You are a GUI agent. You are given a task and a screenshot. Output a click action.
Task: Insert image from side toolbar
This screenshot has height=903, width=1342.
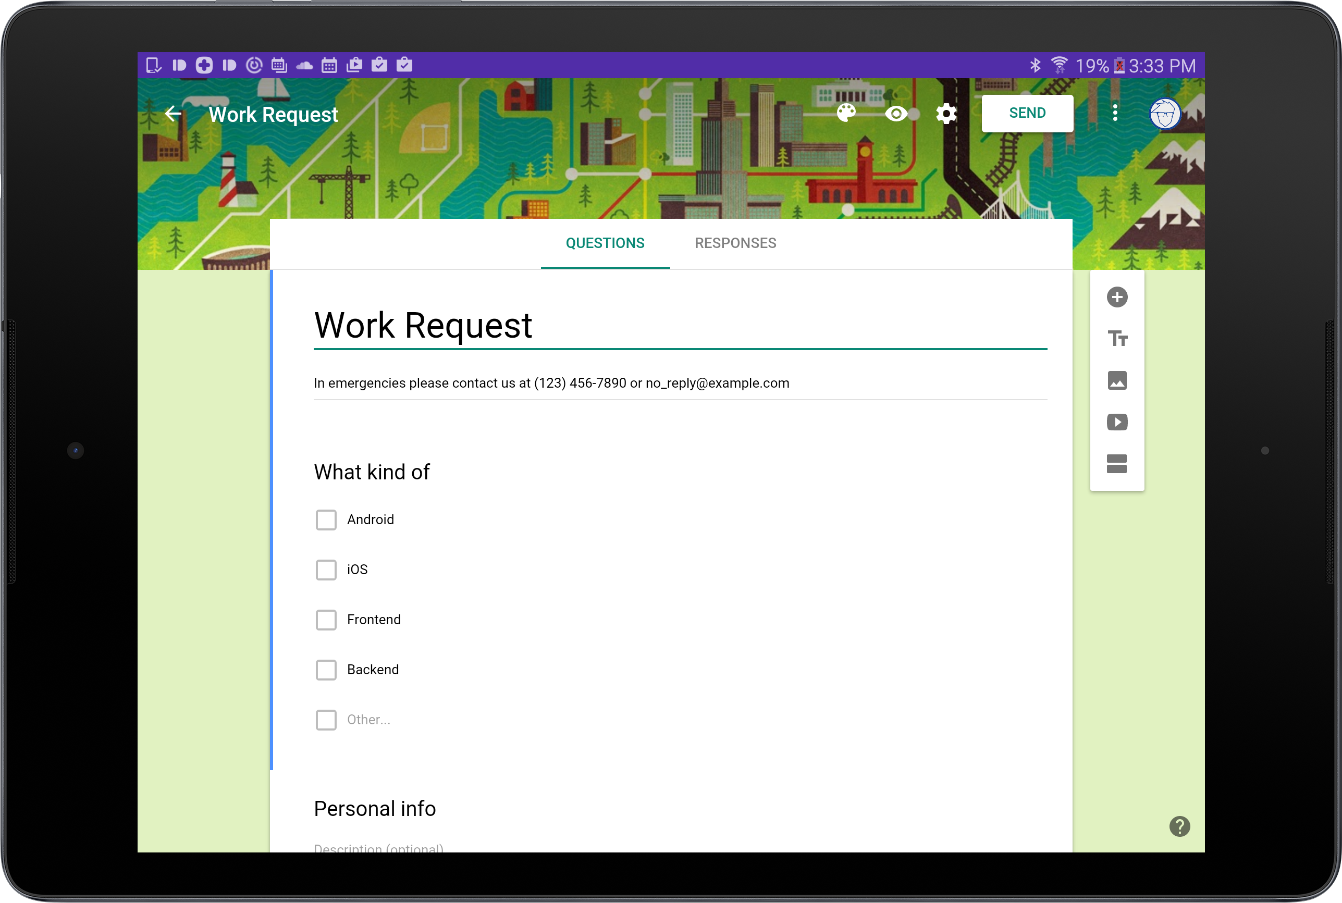pos(1117,381)
